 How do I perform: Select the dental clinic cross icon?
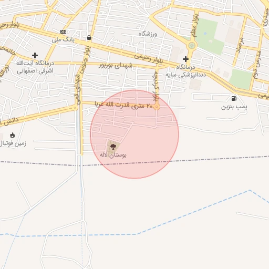[185, 59]
